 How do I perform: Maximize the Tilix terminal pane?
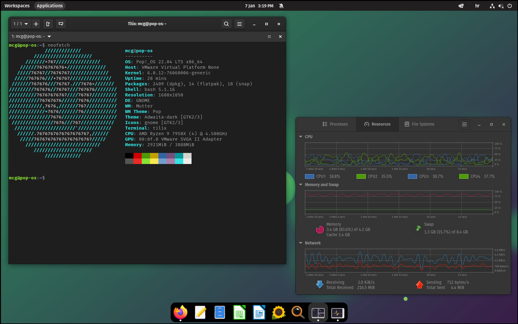[269, 36]
